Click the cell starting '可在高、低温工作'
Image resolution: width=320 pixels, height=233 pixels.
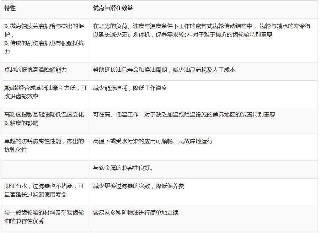(x=184, y=115)
